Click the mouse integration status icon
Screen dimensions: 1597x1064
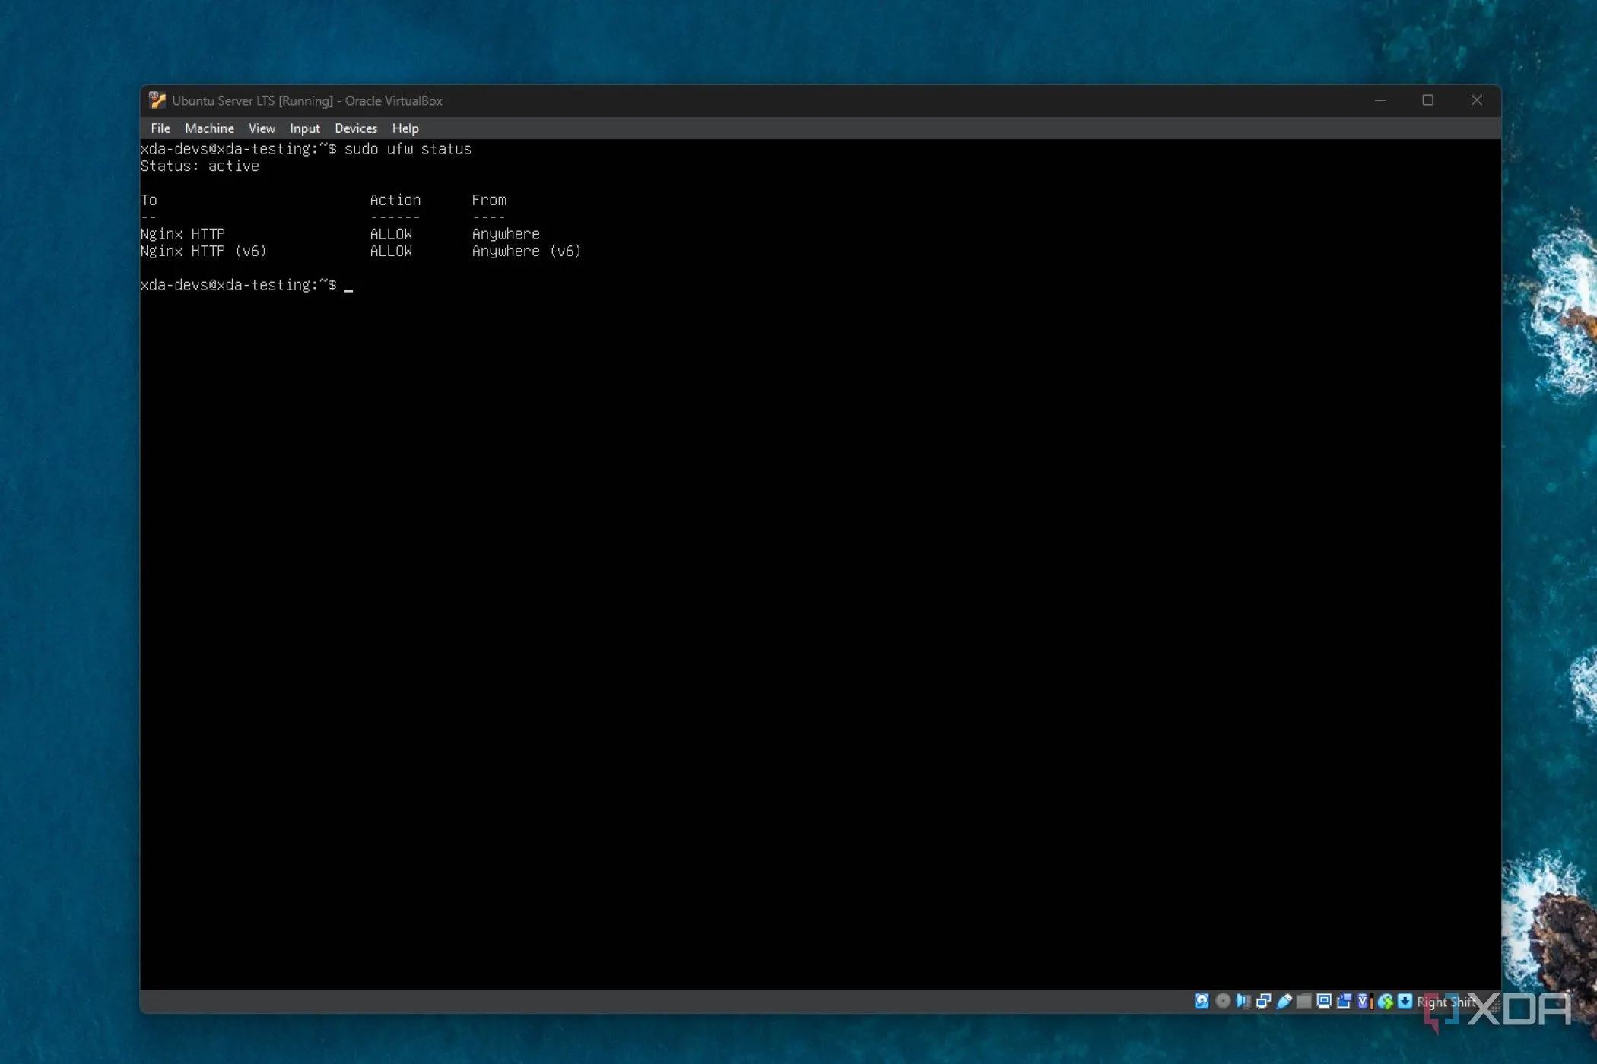pyautogui.click(x=1386, y=1001)
